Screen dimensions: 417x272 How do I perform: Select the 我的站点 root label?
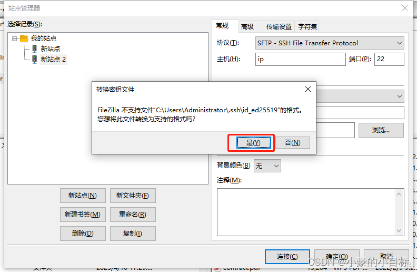(44, 38)
